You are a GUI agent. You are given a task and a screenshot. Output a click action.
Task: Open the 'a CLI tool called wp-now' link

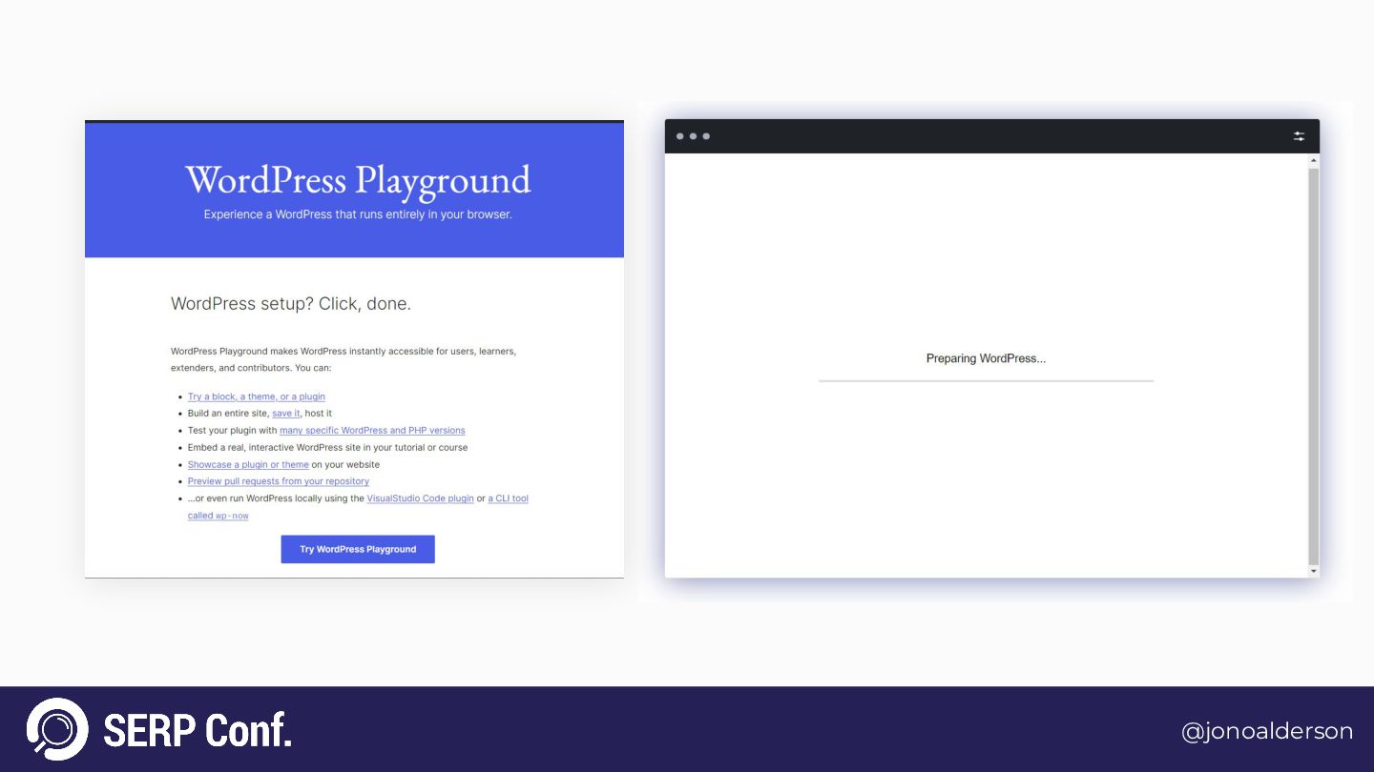coord(508,498)
